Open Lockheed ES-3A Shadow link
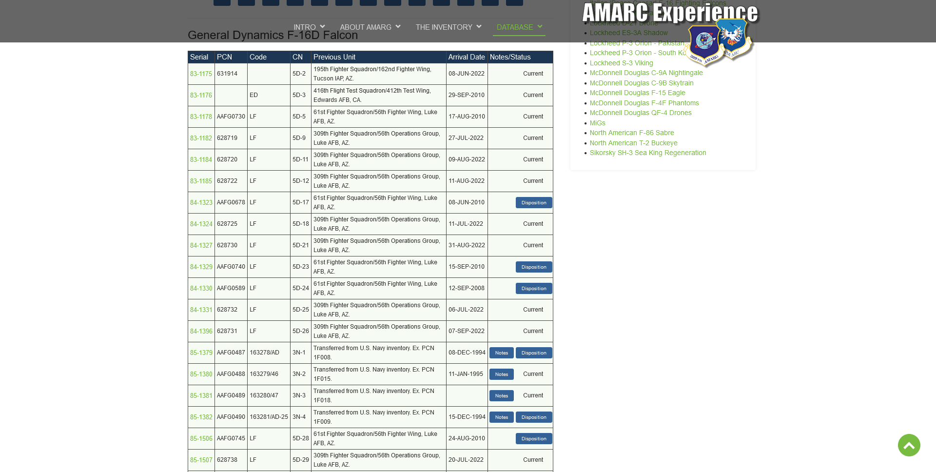 click(629, 33)
